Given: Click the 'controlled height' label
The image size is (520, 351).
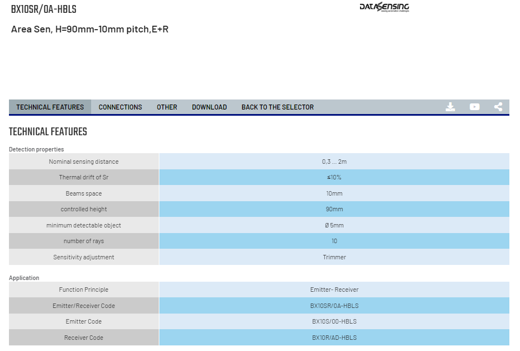Looking at the screenshot, I should 84,209.
